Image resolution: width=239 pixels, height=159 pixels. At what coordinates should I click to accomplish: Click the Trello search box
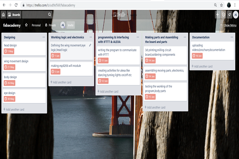click(37, 14)
